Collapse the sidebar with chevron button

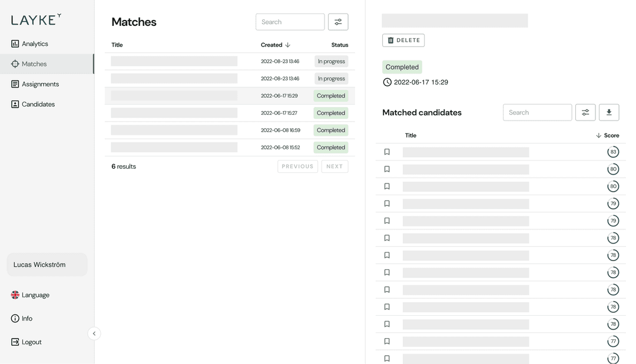tap(94, 333)
